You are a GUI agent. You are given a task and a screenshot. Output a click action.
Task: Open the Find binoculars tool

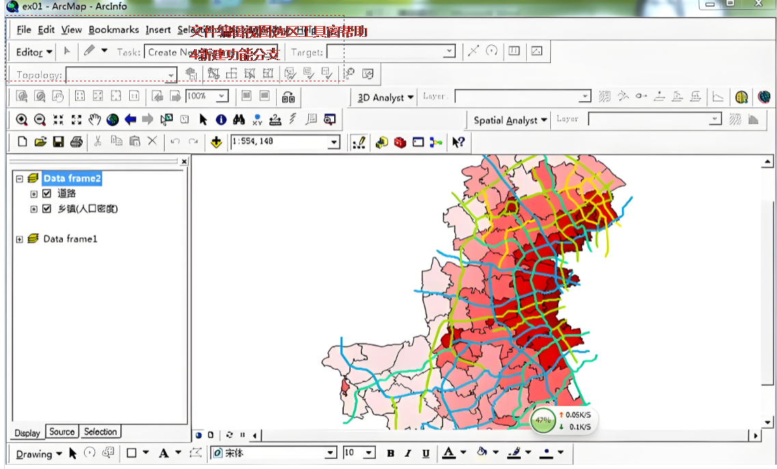pos(239,120)
